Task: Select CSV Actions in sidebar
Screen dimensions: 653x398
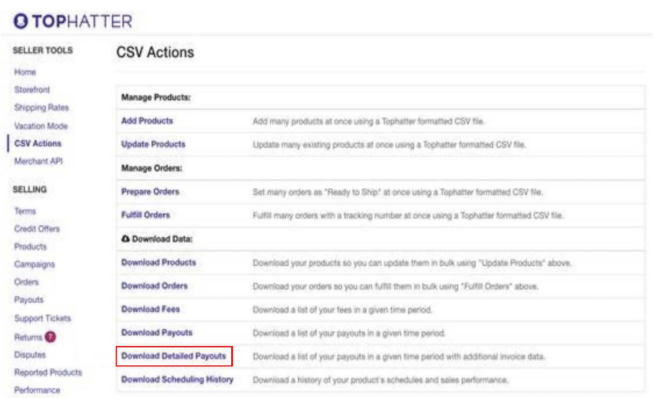Action: (38, 143)
